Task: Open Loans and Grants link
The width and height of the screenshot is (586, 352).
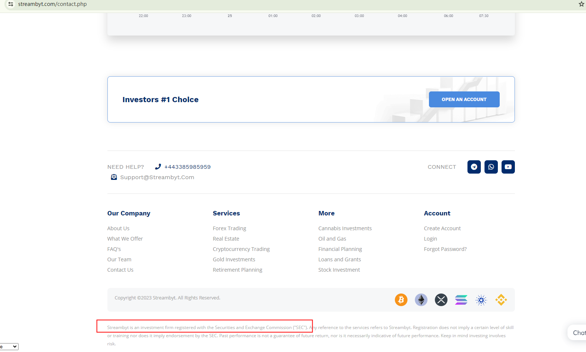Action: (340, 259)
